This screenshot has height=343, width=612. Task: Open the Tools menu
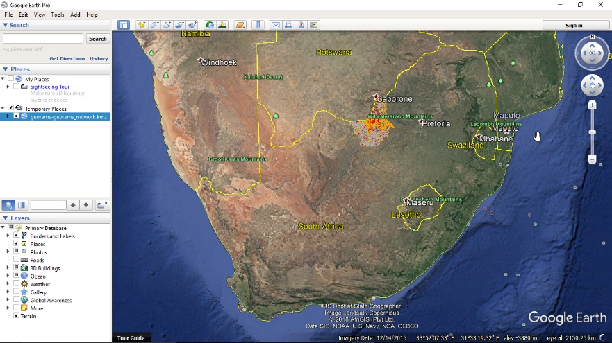58,15
